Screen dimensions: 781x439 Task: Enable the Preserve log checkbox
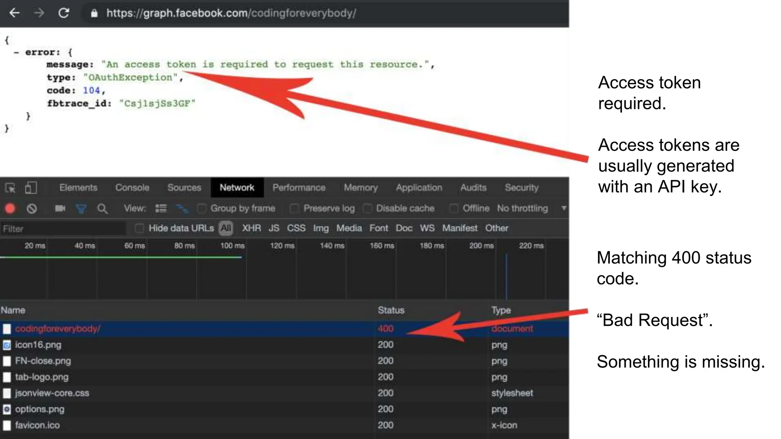[294, 208]
